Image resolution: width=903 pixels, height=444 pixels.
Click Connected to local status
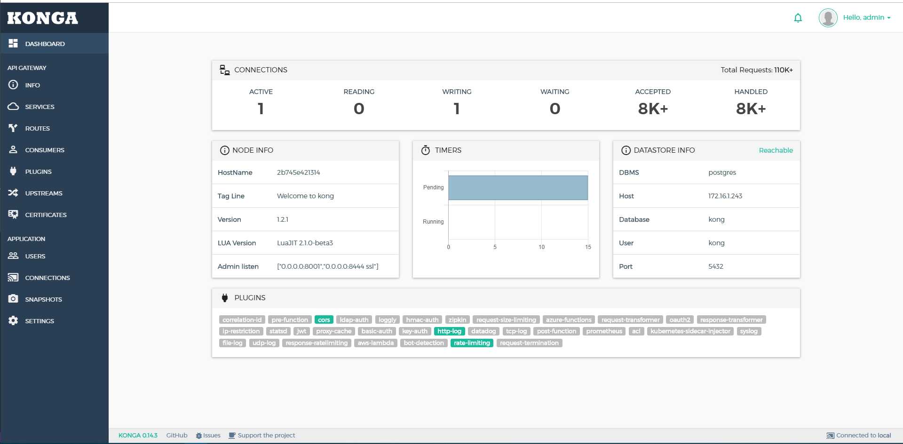pyautogui.click(x=863, y=436)
